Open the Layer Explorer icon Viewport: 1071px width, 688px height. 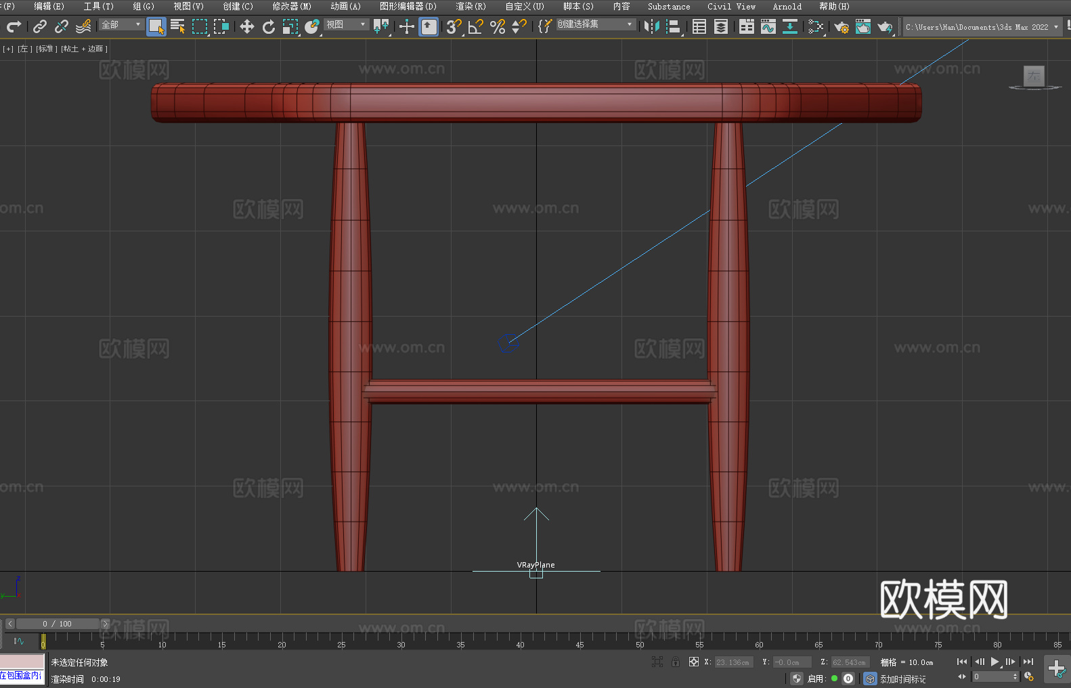click(721, 26)
